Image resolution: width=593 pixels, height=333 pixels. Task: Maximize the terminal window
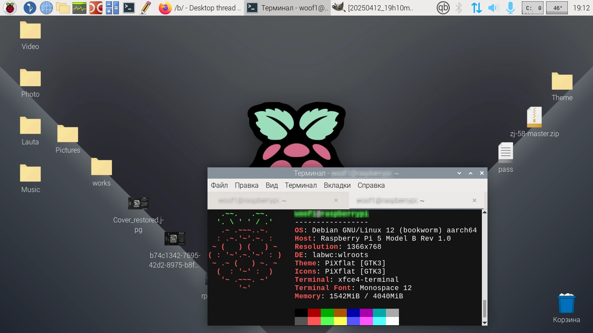[471, 173]
